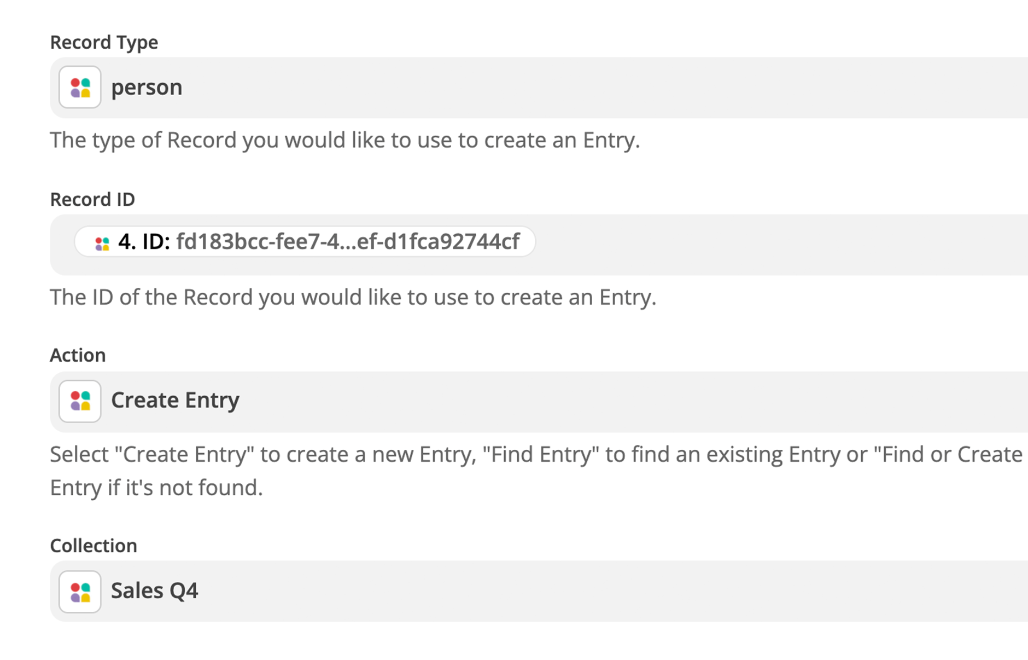1028x660 pixels.
Task: Click the Action description mentioning "Find Entry"
Action: click(x=536, y=471)
